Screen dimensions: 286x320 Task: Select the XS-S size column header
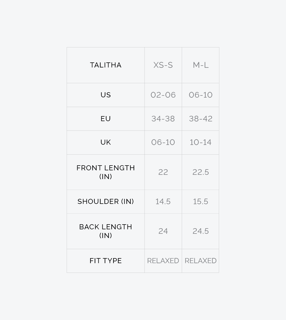163,65
